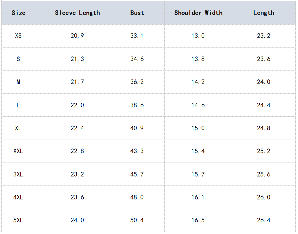Click the XS size cell

[18, 36]
